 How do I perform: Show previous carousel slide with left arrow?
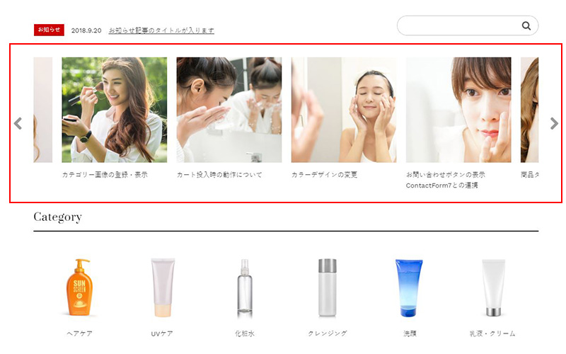18,123
